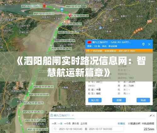Click the blue location marker on river
The height and width of the screenshot is (133, 157).
(x=62, y=9)
